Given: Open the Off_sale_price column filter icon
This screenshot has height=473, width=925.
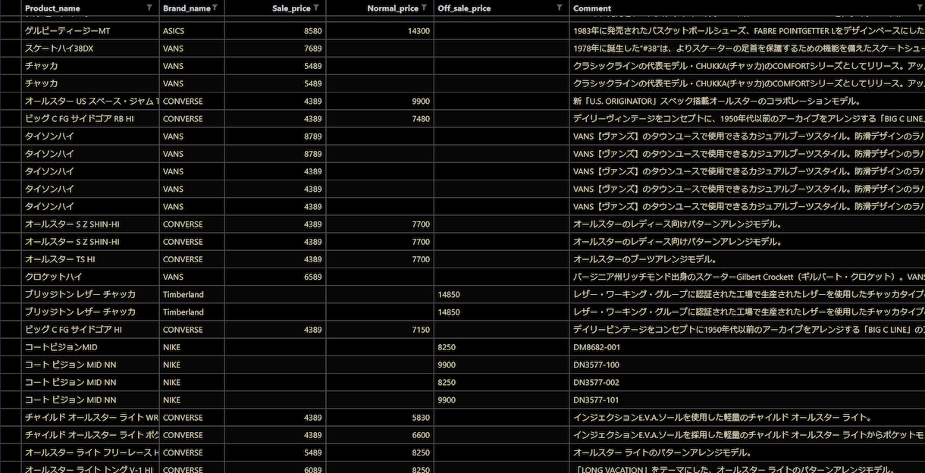Looking at the screenshot, I should tap(560, 8).
